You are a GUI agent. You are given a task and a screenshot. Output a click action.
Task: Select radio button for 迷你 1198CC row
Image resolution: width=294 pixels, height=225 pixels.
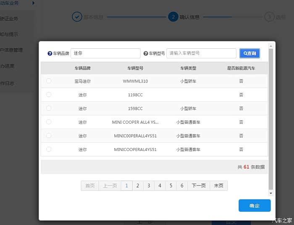click(x=49, y=95)
